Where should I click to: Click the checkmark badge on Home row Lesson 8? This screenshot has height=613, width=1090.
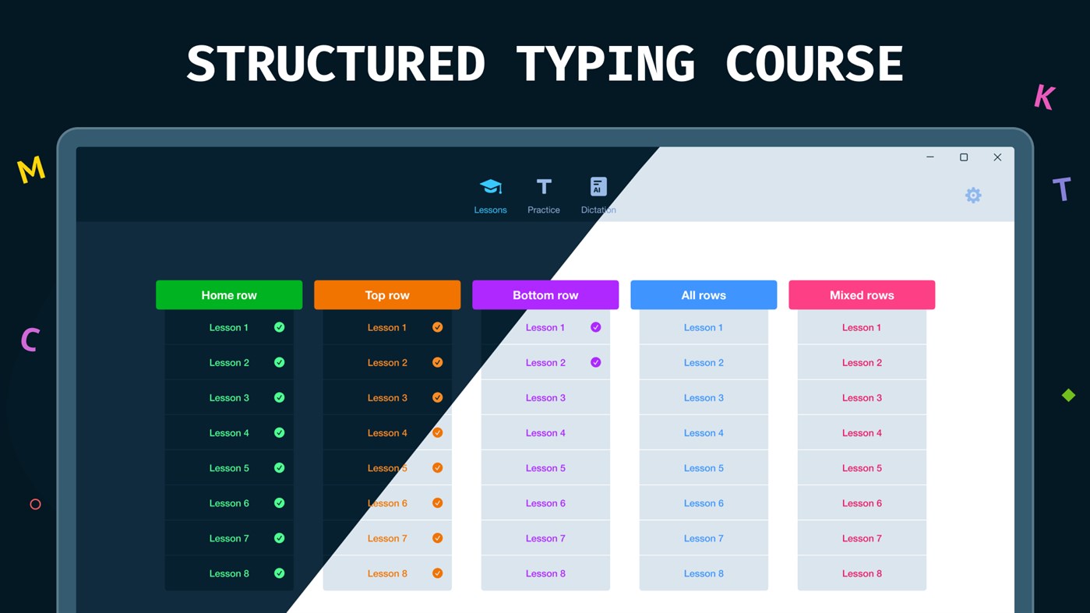pos(279,572)
